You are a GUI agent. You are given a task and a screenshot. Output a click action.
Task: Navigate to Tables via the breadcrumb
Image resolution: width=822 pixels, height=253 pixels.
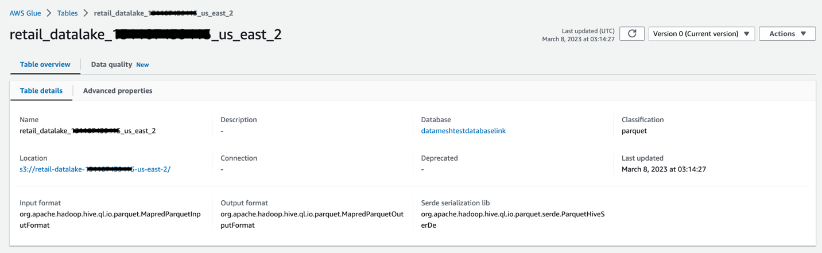[x=67, y=13]
